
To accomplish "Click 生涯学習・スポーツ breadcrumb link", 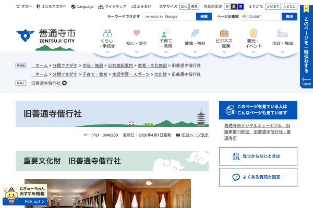I will 131,74.
